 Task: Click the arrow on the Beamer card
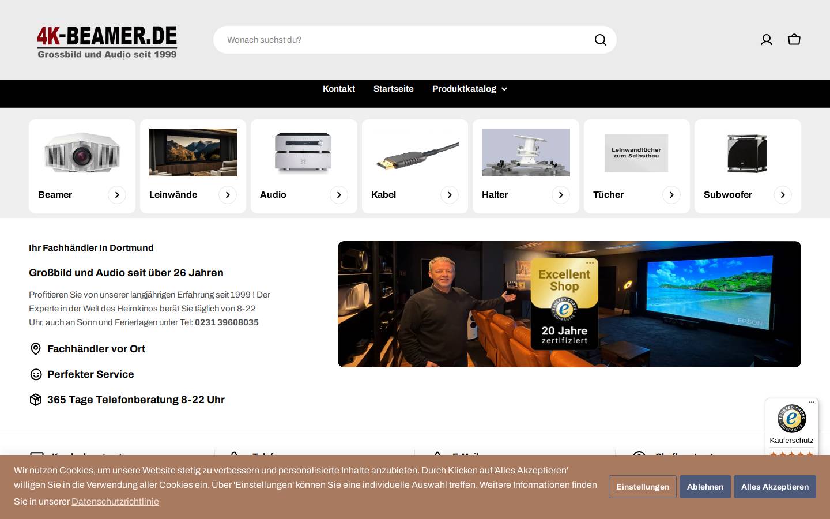(x=117, y=195)
